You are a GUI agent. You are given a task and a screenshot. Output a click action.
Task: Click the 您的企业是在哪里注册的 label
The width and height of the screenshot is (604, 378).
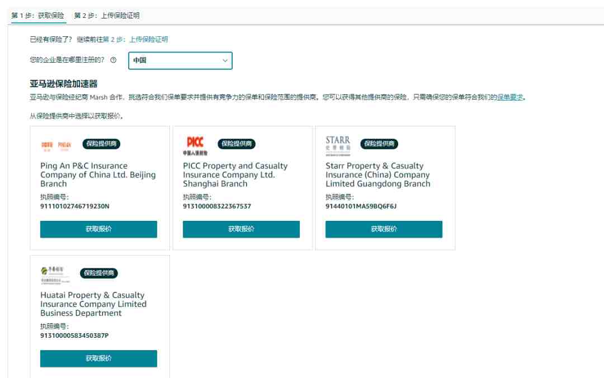tap(67, 60)
